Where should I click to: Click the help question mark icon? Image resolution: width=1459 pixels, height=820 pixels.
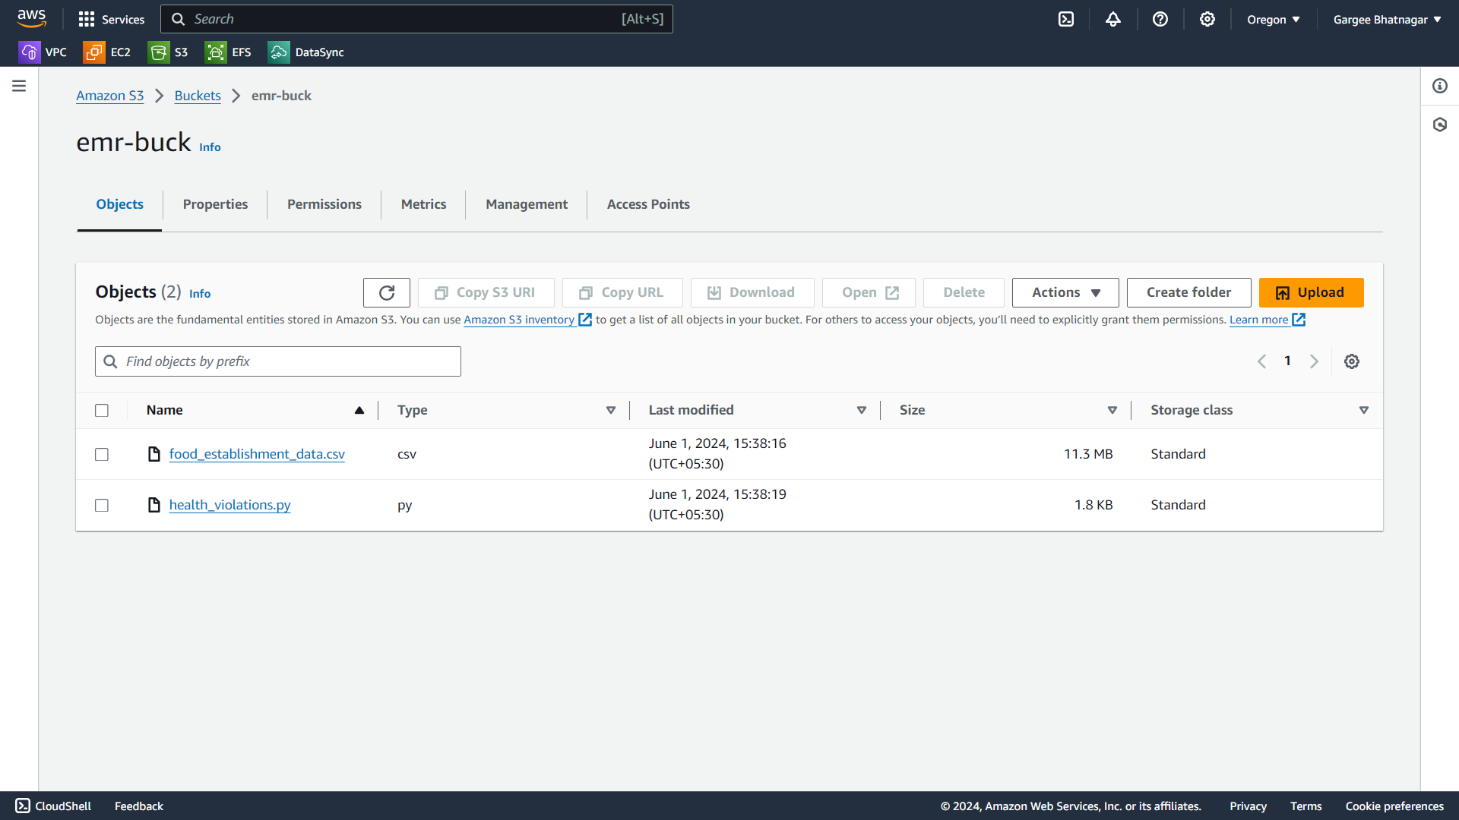click(1160, 19)
